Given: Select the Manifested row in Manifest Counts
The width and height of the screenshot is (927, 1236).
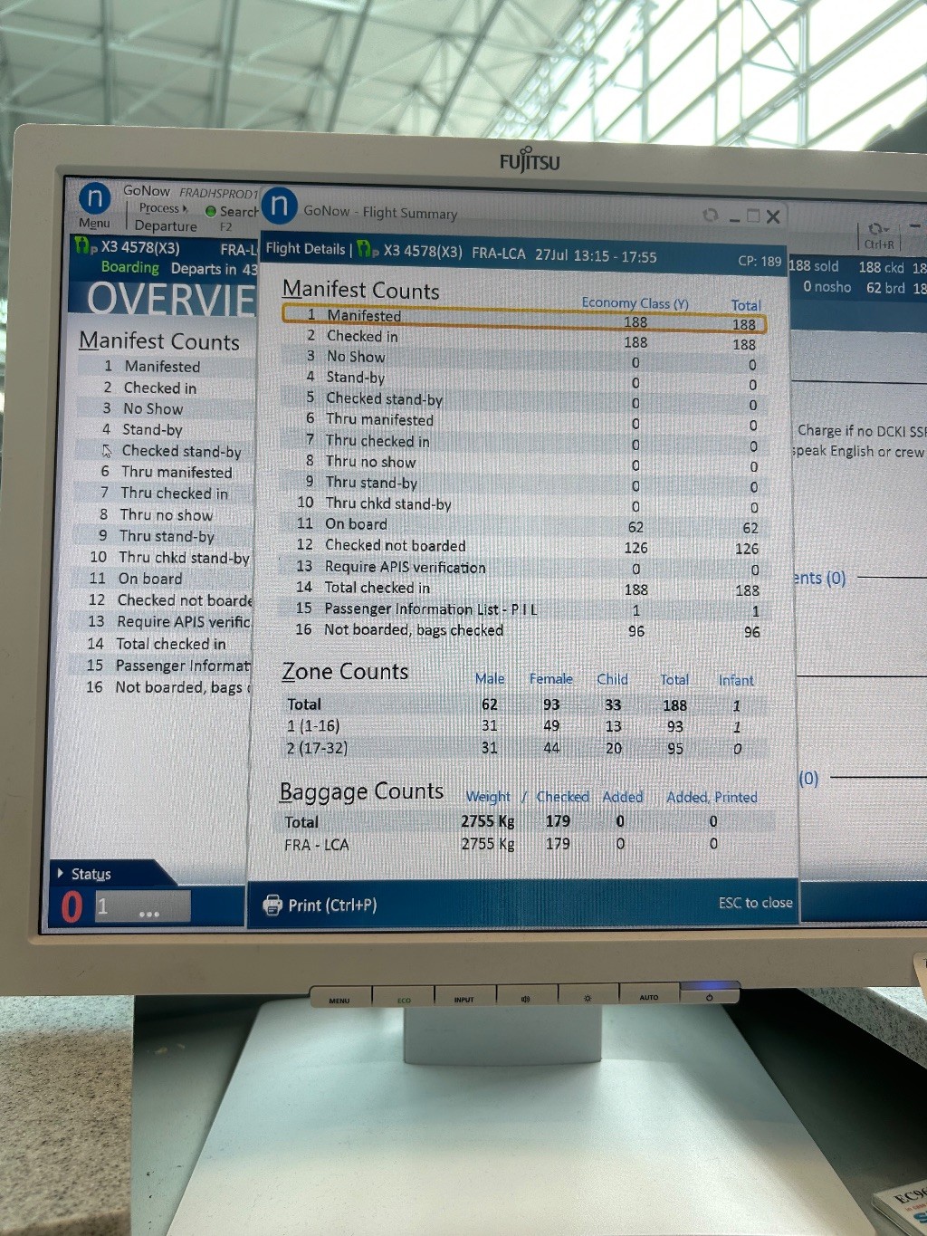Looking at the screenshot, I should click(523, 317).
